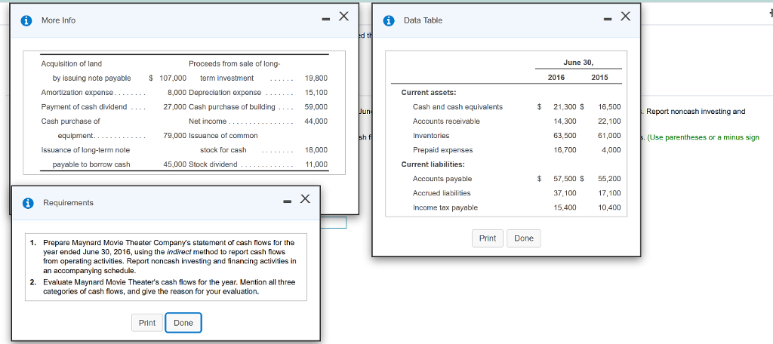
Task: Click the More Info dialog info icon
Action: point(26,20)
